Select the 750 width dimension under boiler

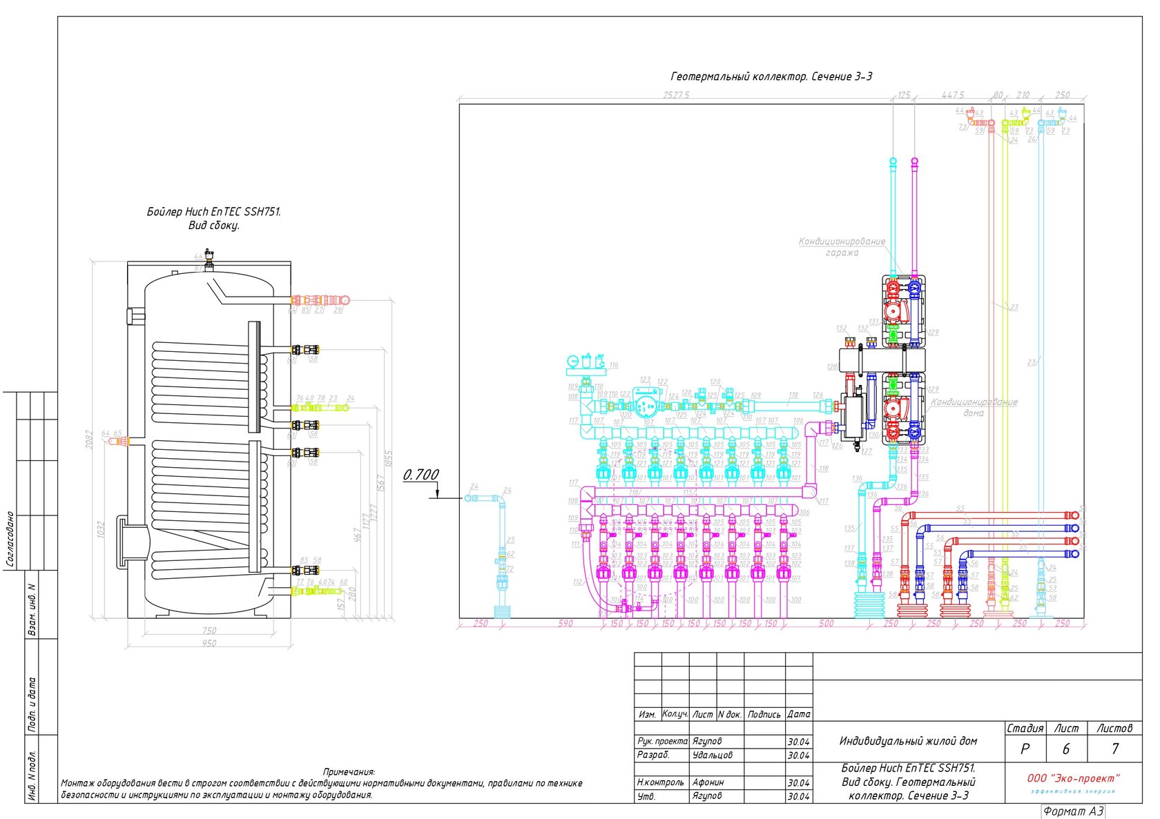pos(209,631)
